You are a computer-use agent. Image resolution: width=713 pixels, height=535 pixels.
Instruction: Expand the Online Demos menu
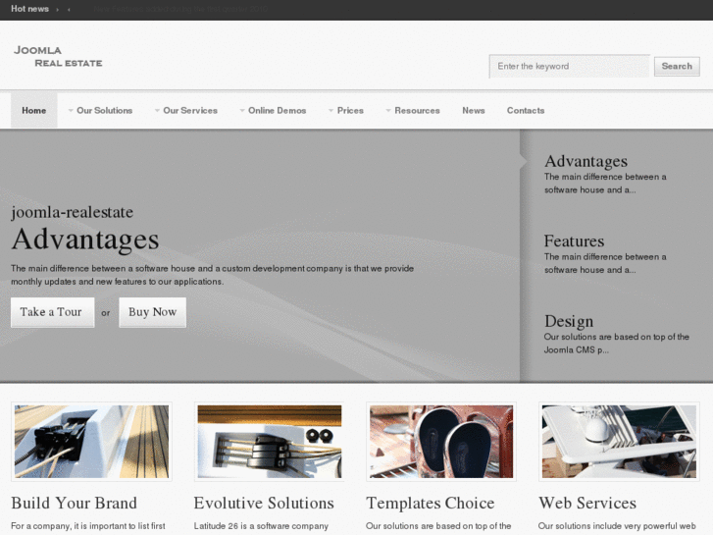[273, 110]
